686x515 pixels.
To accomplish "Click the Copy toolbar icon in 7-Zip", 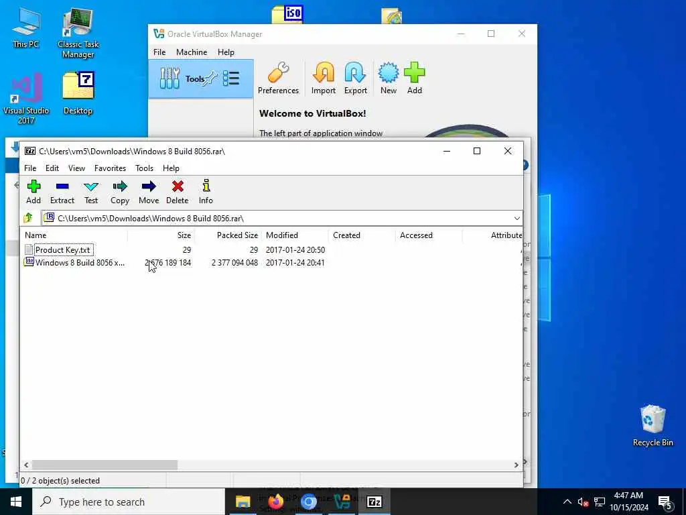I will pos(119,192).
